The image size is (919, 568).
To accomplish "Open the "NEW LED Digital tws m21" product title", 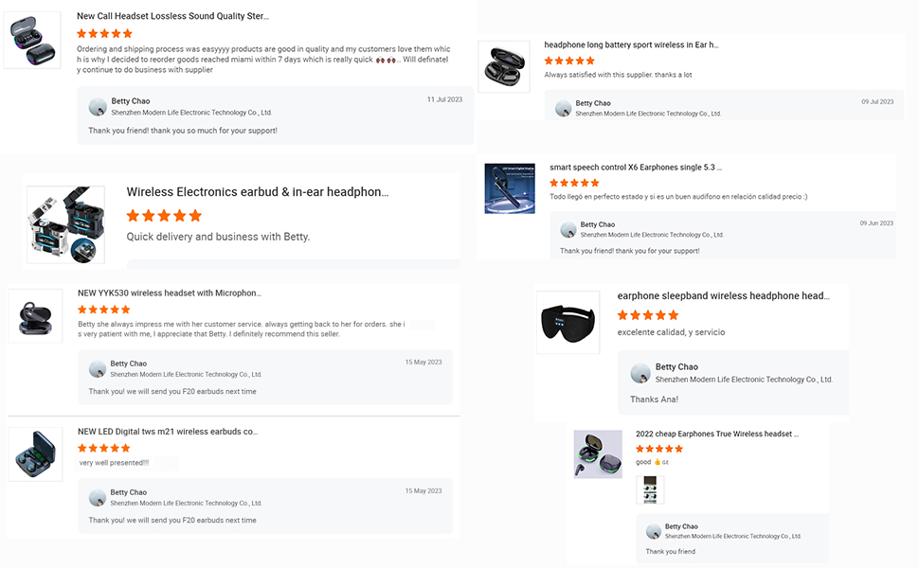I will tap(167, 432).
